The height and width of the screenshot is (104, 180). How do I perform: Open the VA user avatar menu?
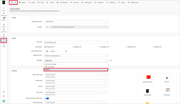tap(4, 101)
